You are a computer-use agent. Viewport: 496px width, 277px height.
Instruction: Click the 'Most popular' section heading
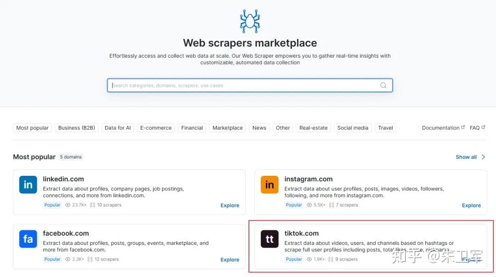34,157
